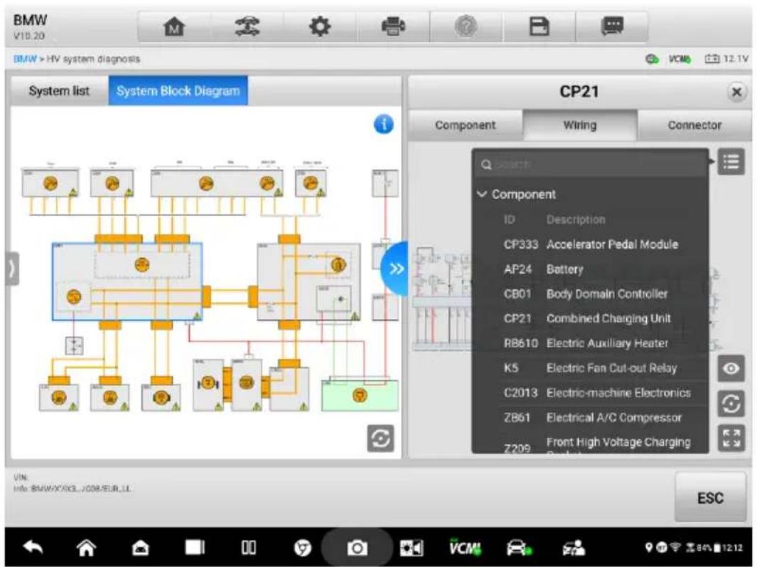Switch to the Component tab

pyautogui.click(x=466, y=125)
